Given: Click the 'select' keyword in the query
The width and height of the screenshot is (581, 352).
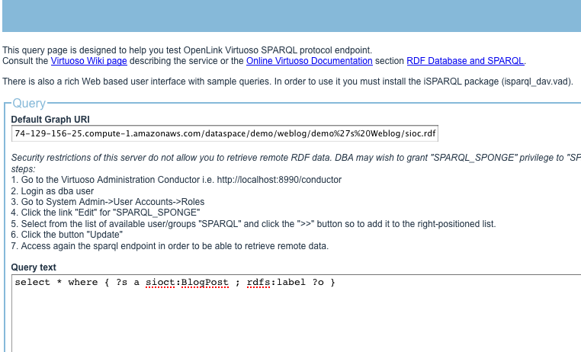Looking at the screenshot, I should click(32, 283).
